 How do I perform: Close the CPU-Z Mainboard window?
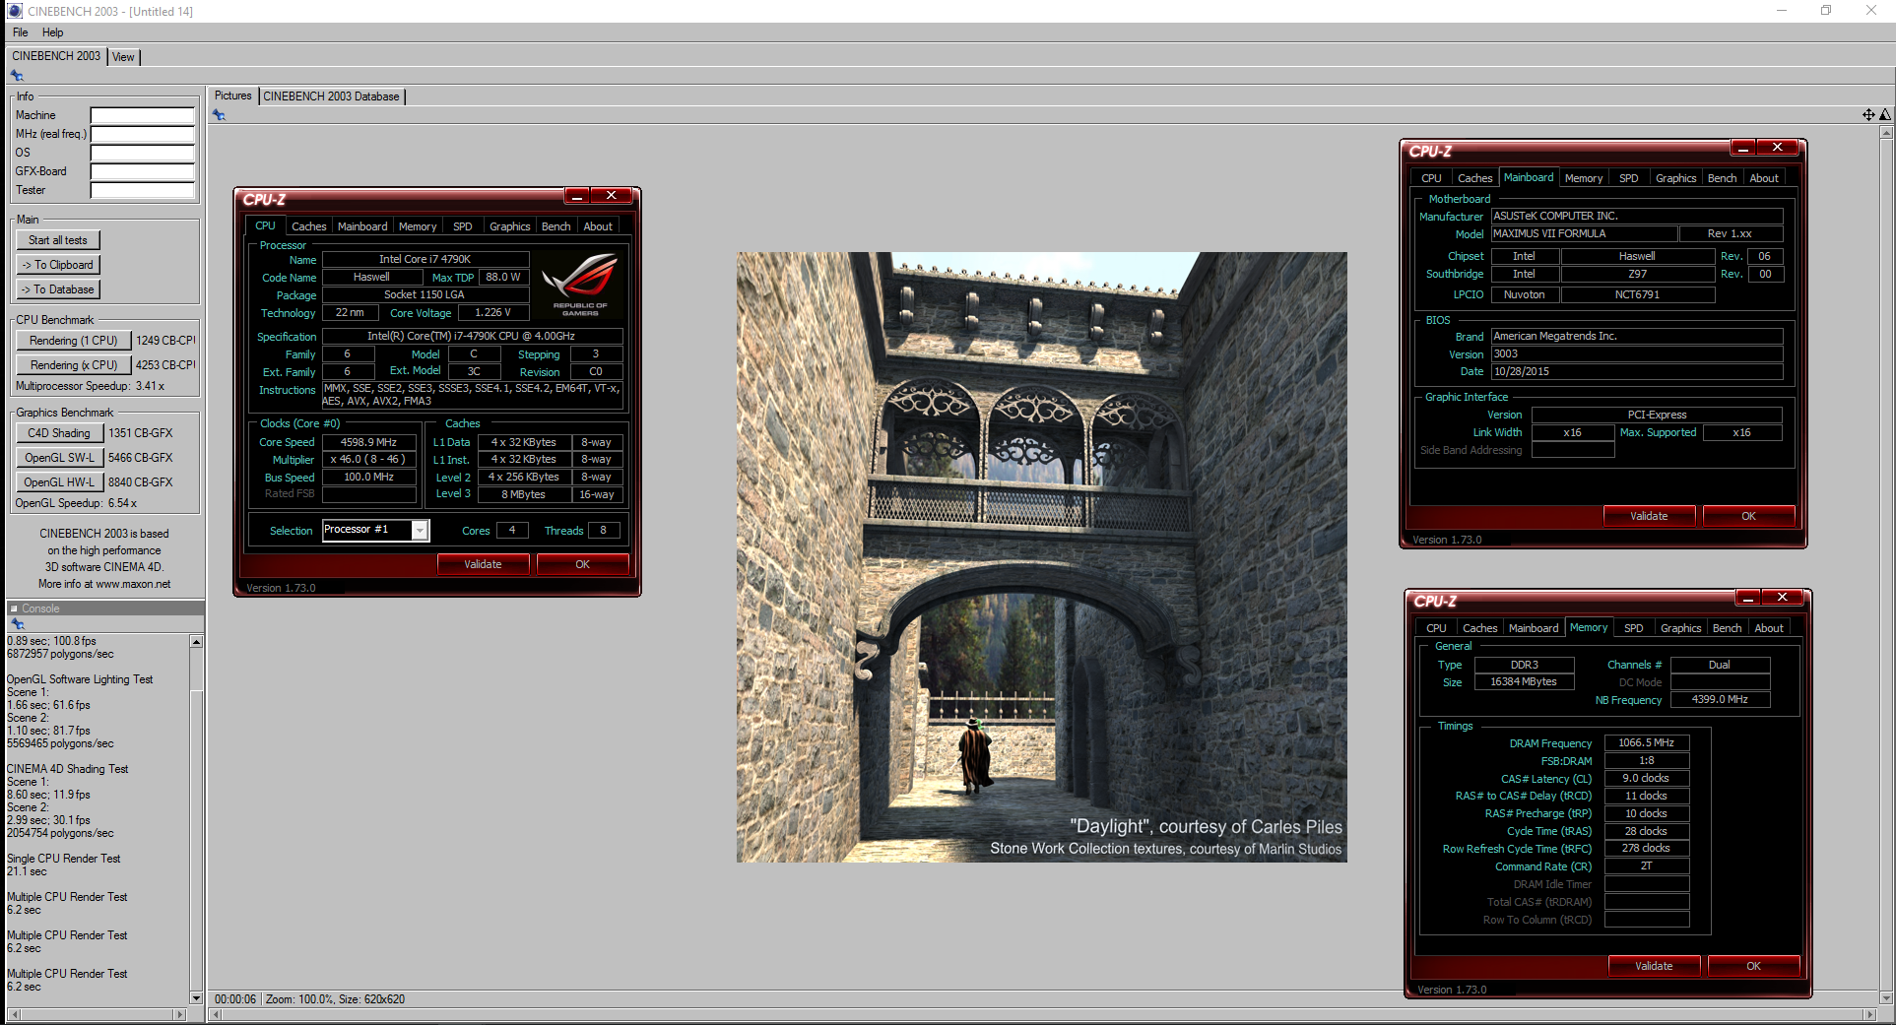point(1778,148)
